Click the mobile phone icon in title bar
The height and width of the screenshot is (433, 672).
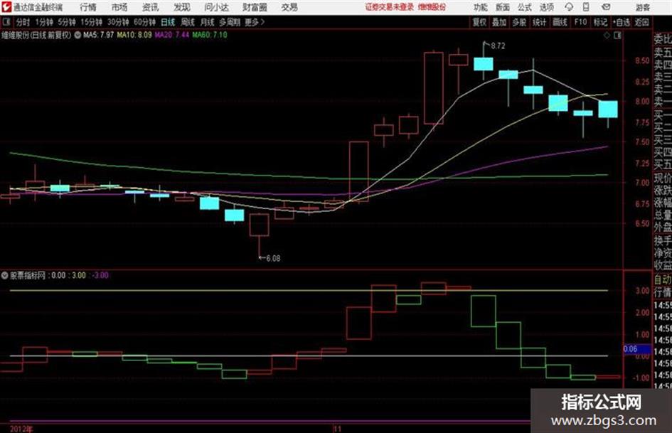pyautogui.click(x=586, y=7)
